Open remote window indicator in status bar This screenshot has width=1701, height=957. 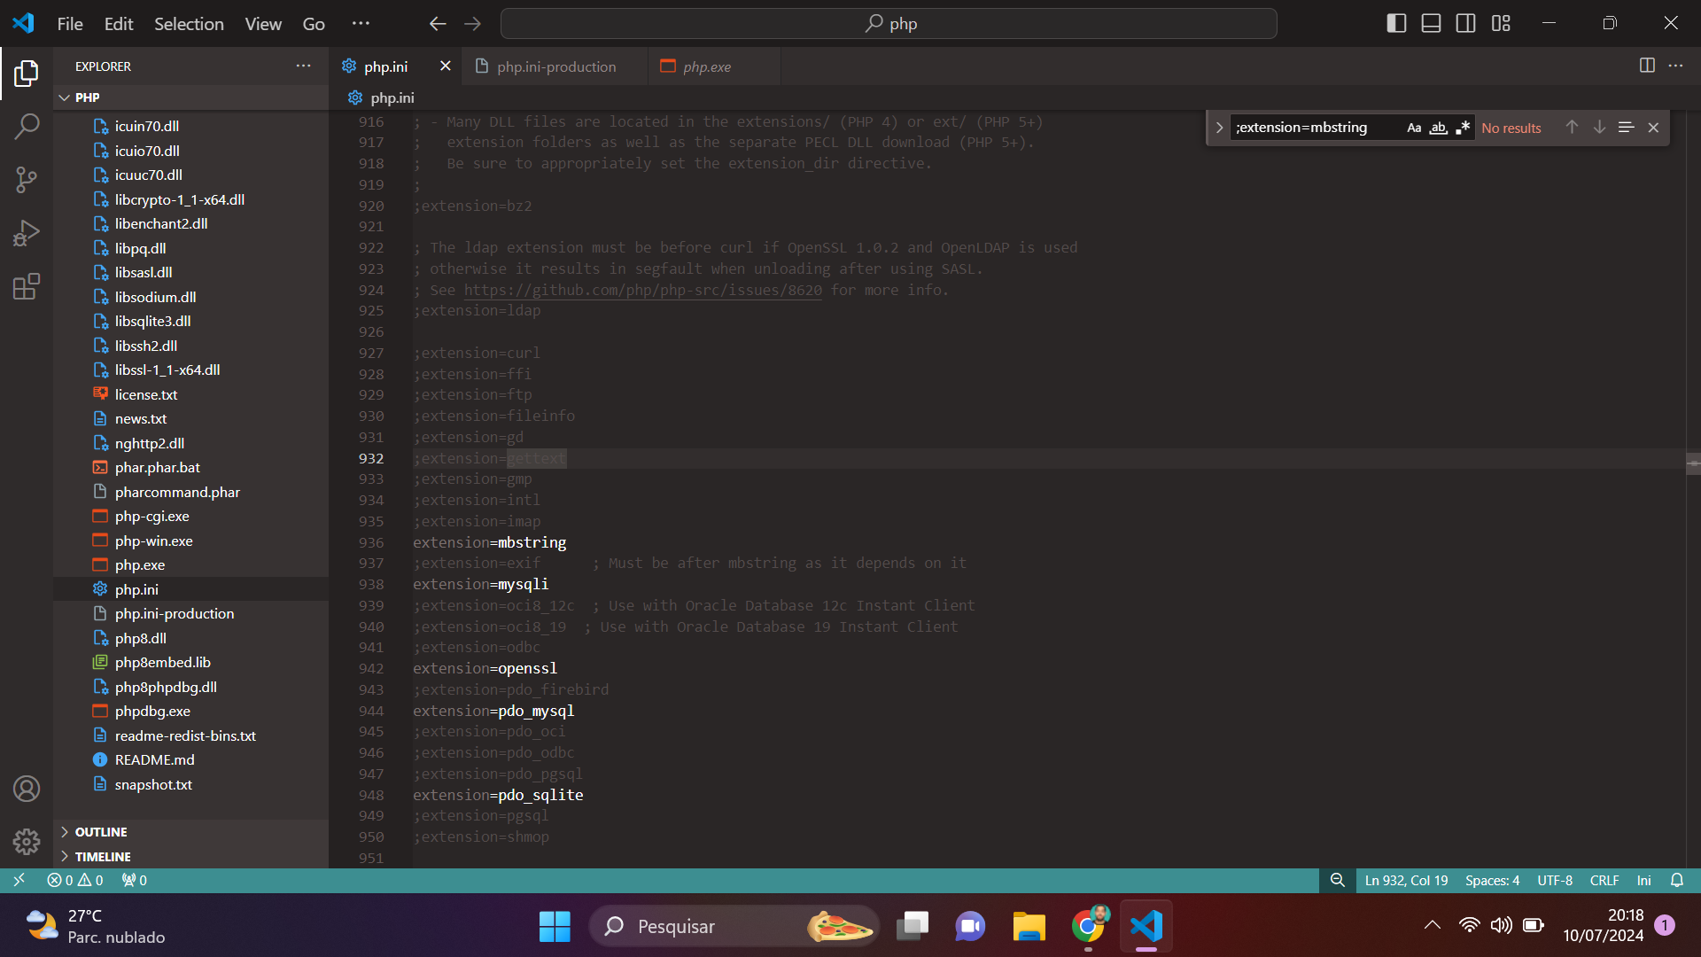point(19,881)
